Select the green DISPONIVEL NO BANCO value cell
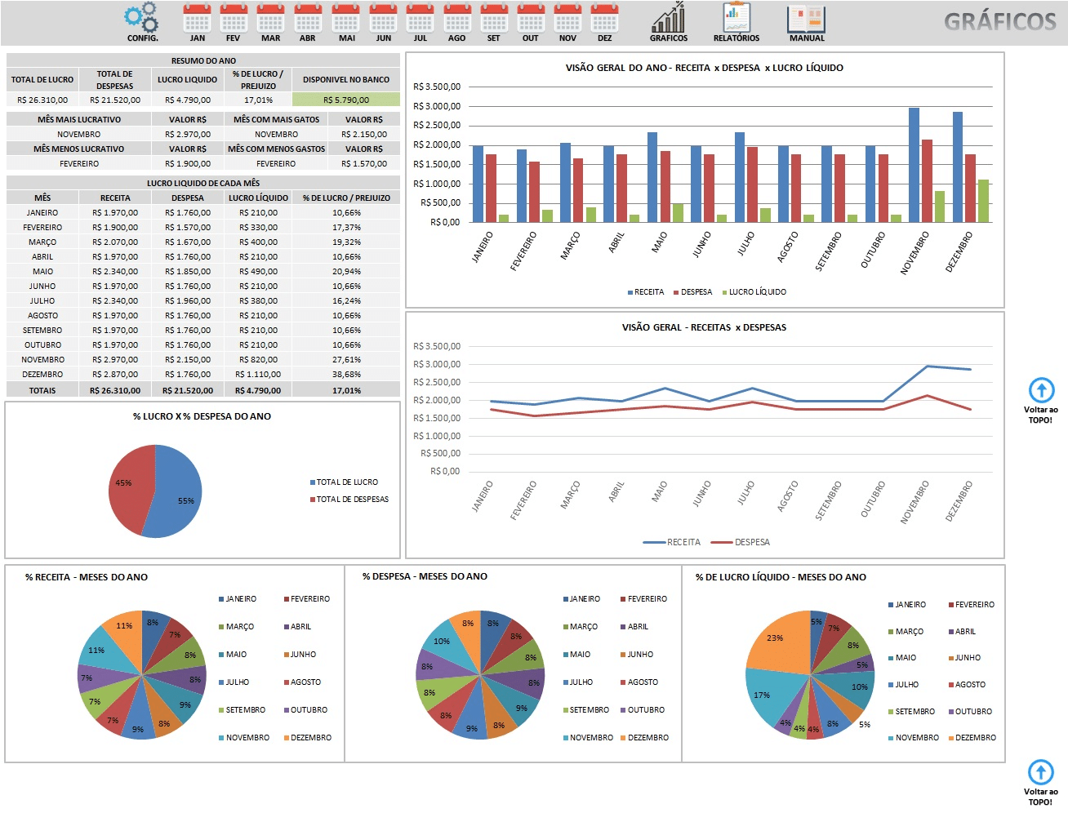1068x822 pixels. pos(346,100)
